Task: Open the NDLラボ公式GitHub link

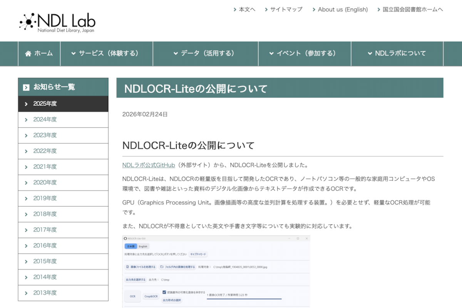Action: [x=149, y=165]
